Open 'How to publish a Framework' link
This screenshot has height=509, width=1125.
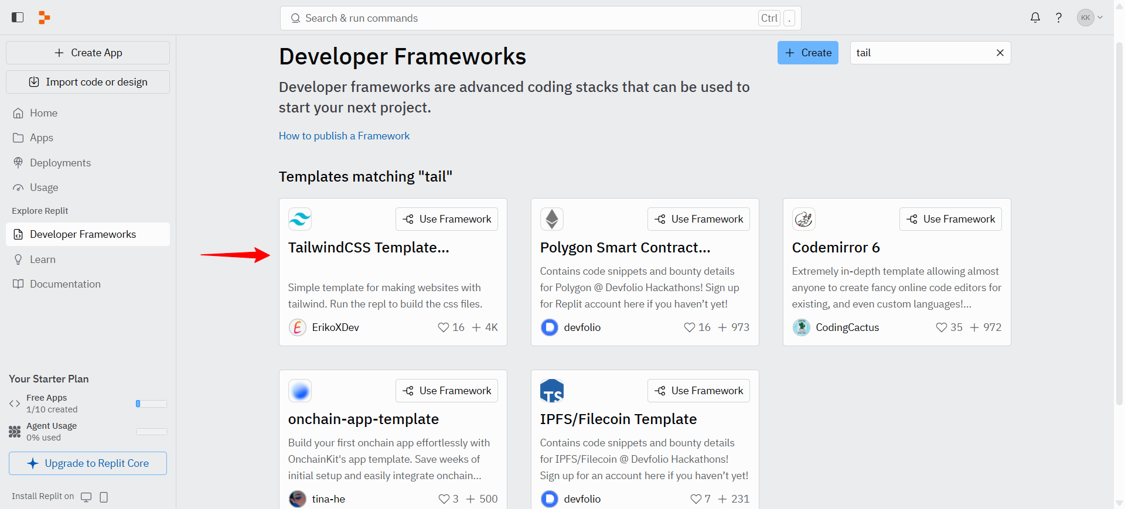(344, 136)
